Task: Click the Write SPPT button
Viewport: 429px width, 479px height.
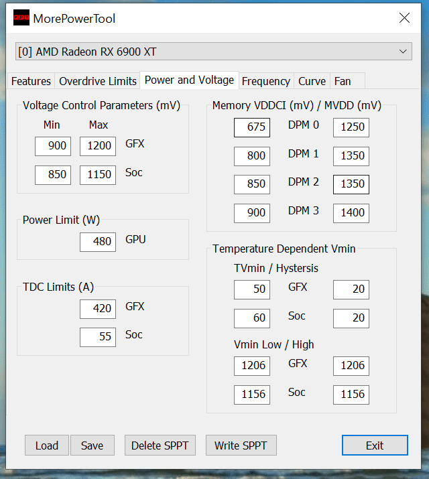Action: (241, 446)
